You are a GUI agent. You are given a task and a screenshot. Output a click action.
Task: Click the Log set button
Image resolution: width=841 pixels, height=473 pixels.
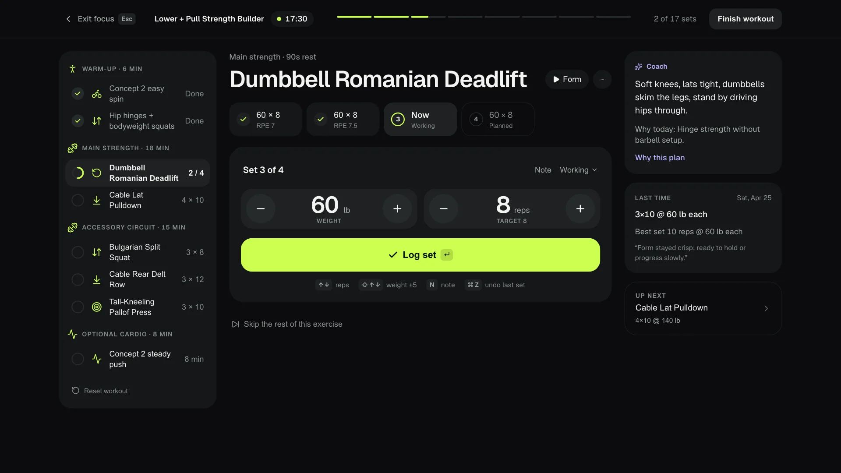point(420,255)
